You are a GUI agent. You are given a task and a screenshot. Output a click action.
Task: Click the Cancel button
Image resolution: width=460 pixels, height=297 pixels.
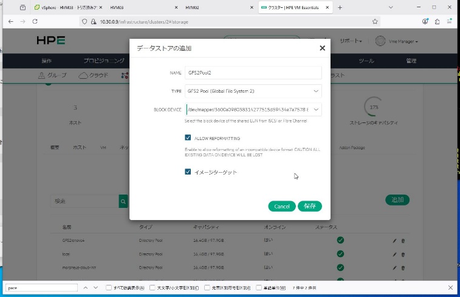(281, 206)
